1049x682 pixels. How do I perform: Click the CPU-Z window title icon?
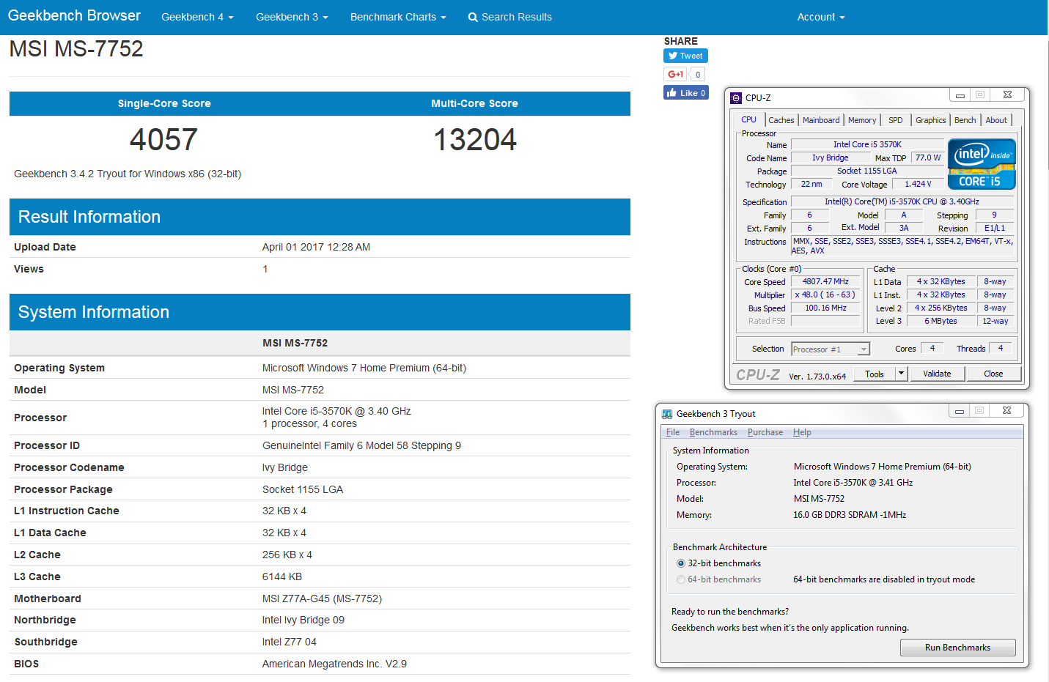737,97
